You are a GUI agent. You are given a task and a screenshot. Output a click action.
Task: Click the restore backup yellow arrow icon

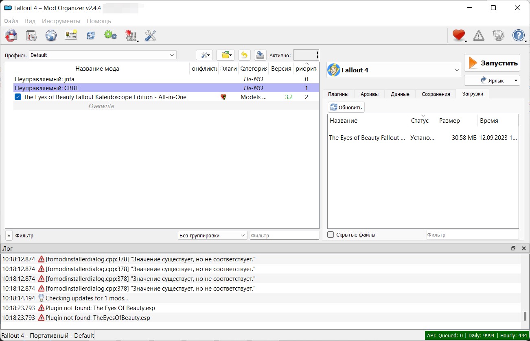coord(244,55)
